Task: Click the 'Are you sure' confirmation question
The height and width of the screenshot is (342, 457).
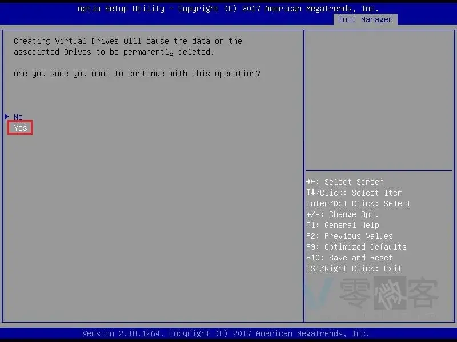Action: pos(137,74)
